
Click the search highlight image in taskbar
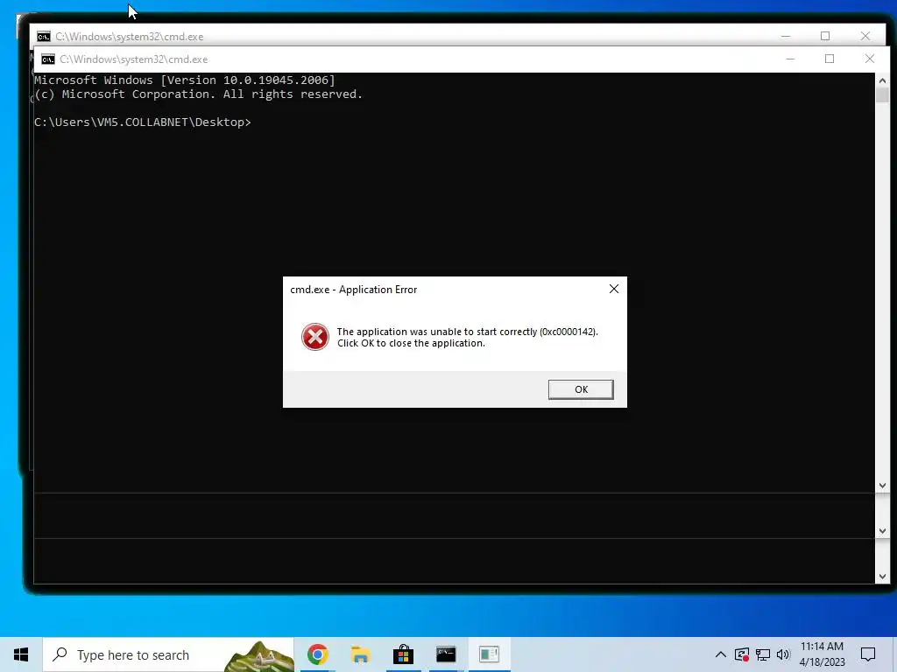click(x=258, y=656)
